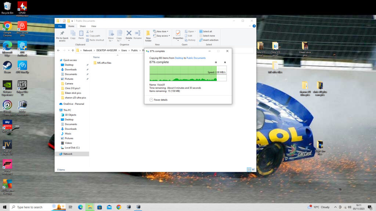376x211 pixels.
Task: Switch to the Share ribbon tab
Action: point(83,26)
